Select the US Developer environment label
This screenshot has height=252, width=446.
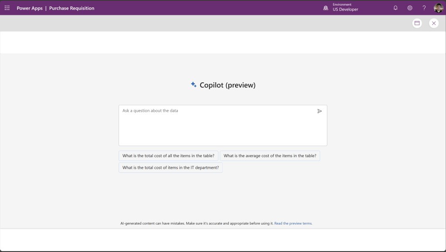[345, 10]
